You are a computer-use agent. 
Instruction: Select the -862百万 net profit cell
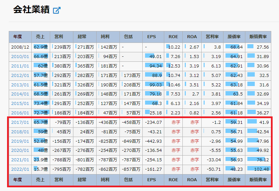pyautogui.click(x=108, y=169)
